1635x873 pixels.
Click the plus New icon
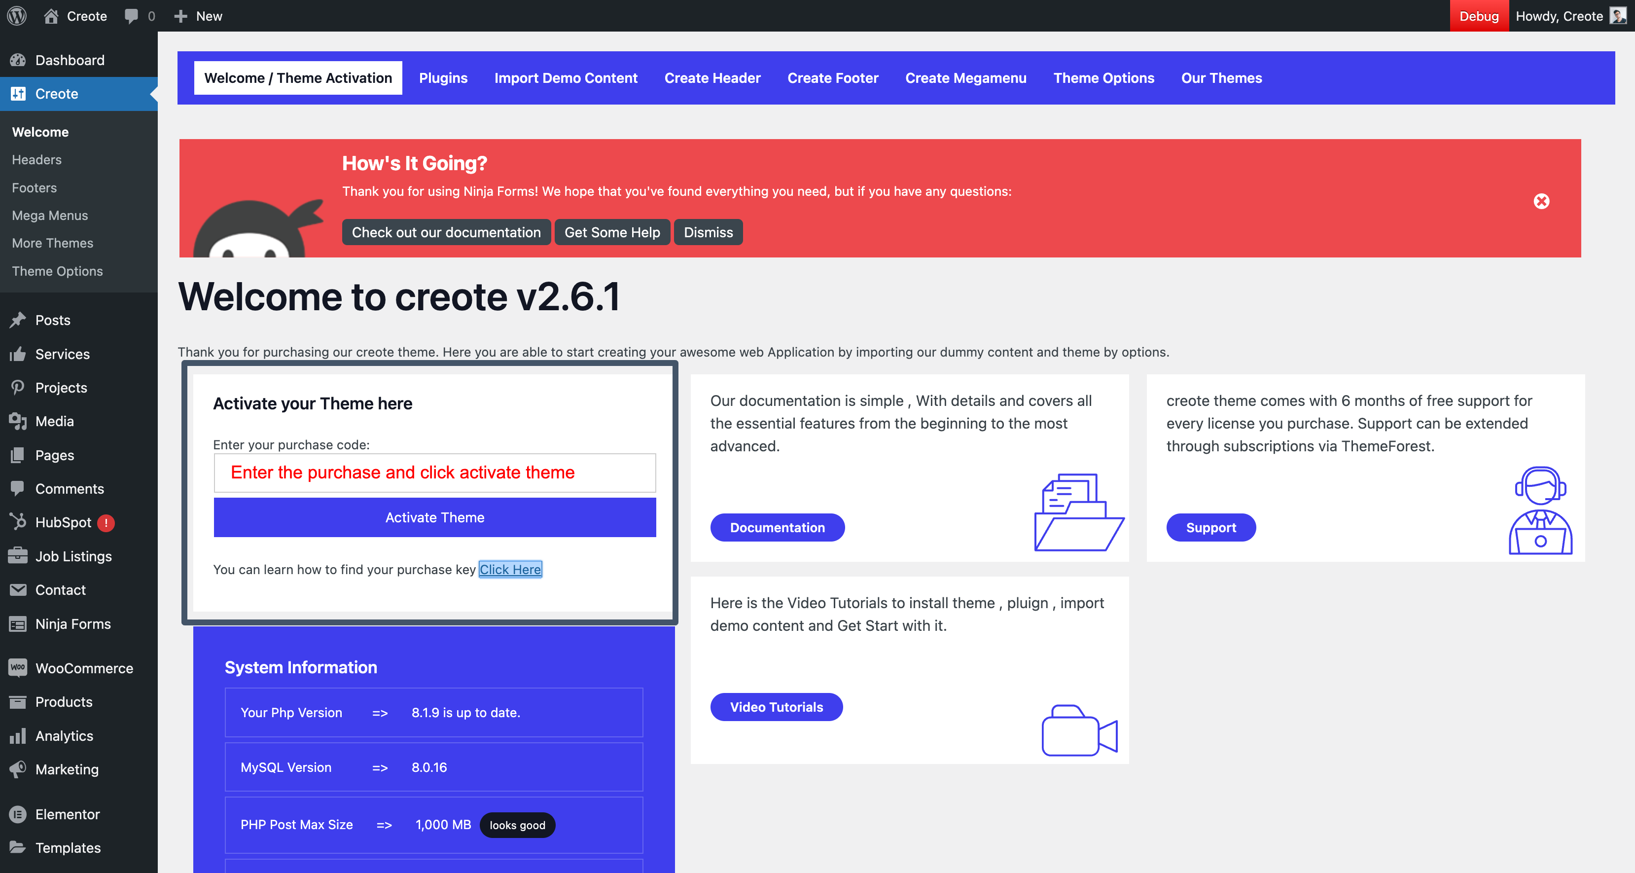(x=181, y=16)
